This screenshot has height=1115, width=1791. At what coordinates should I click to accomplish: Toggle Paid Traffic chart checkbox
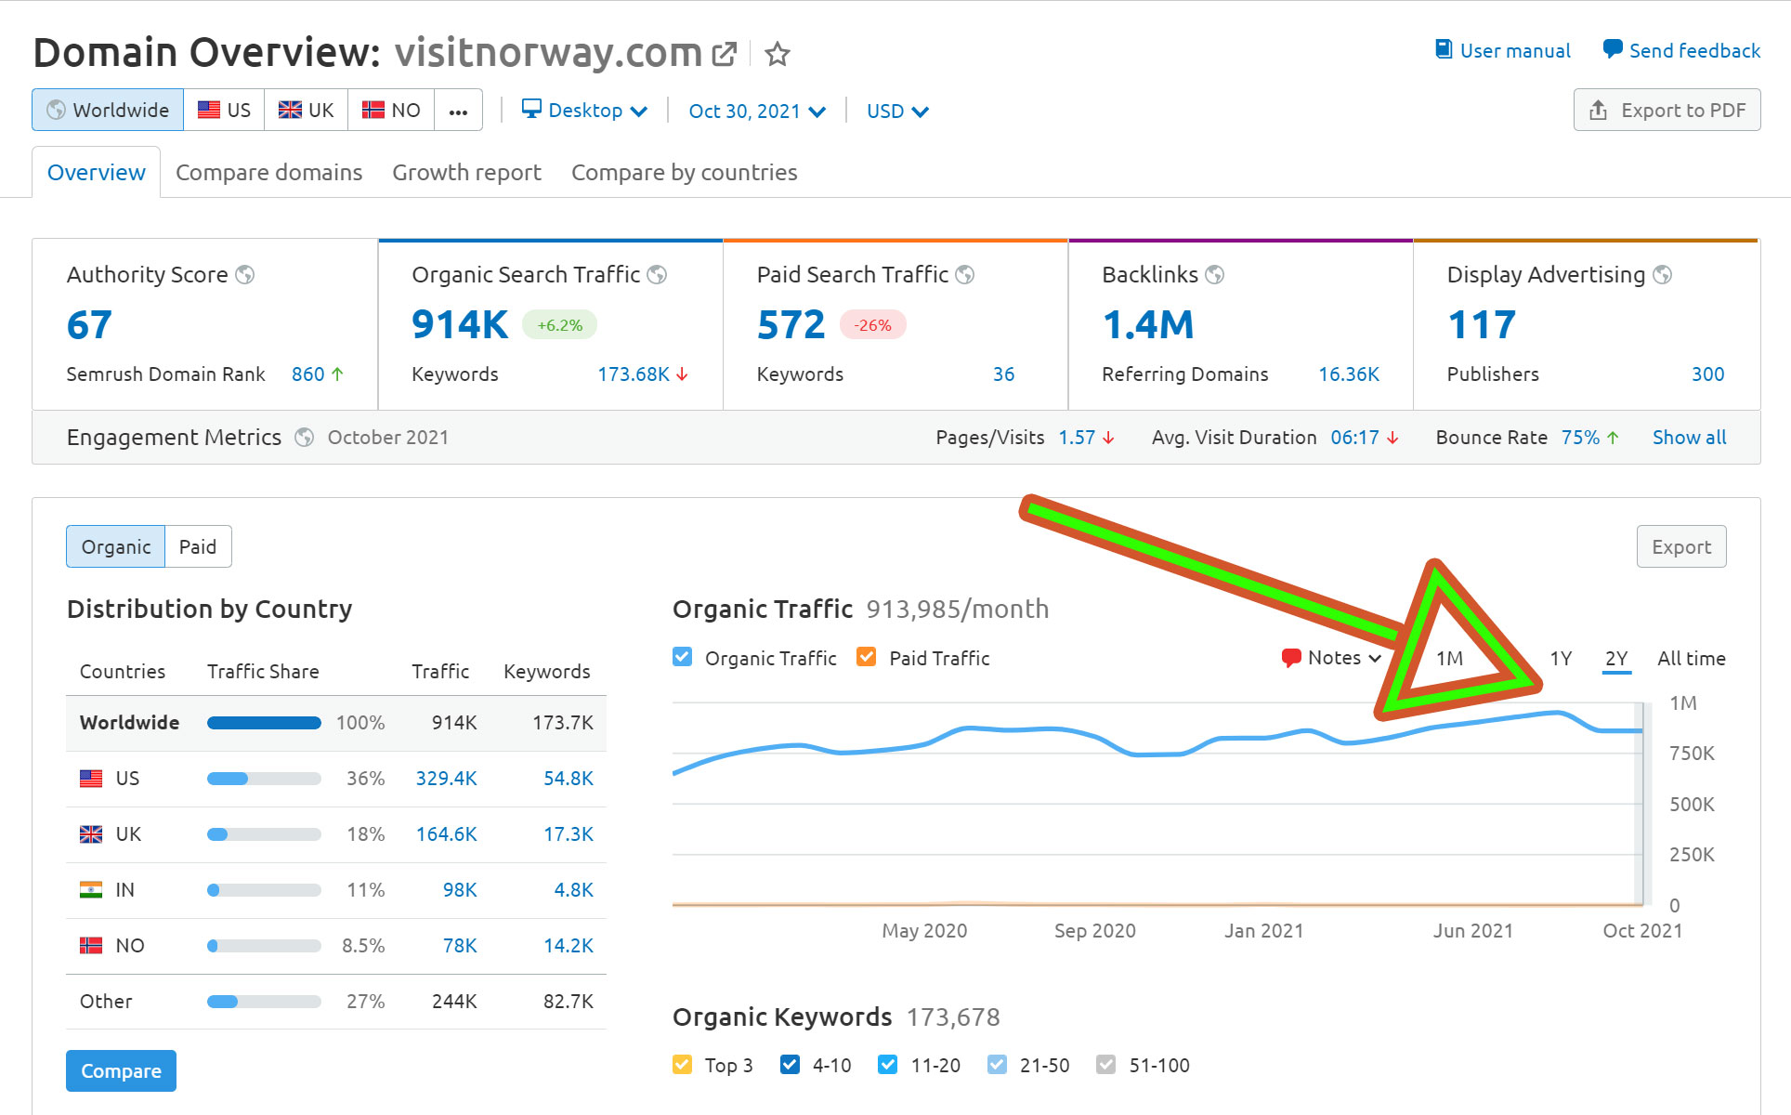pyautogui.click(x=867, y=657)
